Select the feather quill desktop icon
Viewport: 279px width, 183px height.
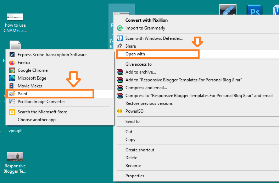pos(228,10)
